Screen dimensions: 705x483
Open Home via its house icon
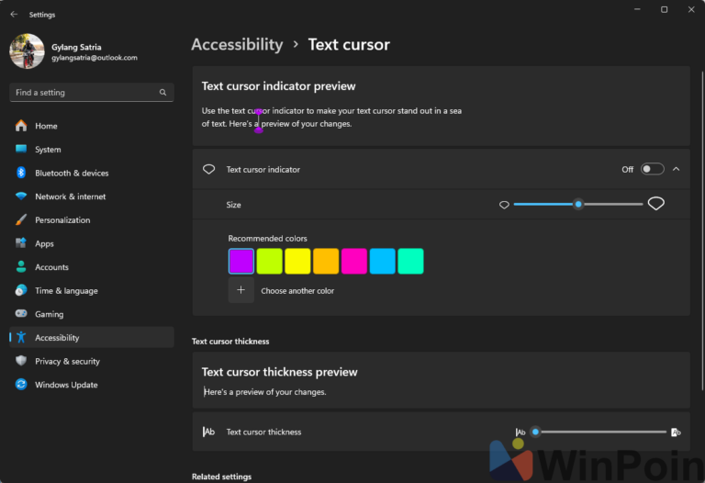click(x=21, y=126)
